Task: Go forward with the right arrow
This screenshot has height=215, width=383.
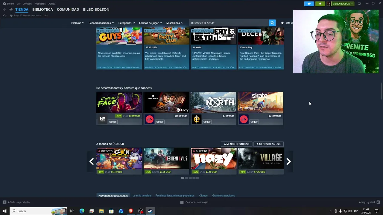Action: tap(11, 10)
